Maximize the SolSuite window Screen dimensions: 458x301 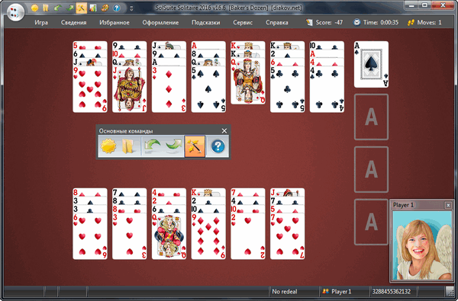click(x=424, y=5)
